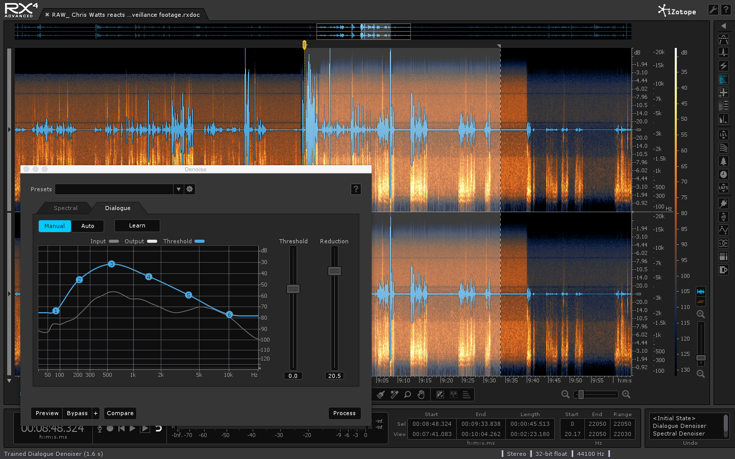
Task: Open the mug-shaped module icon
Action: pyautogui.click(x=723, y=270)
